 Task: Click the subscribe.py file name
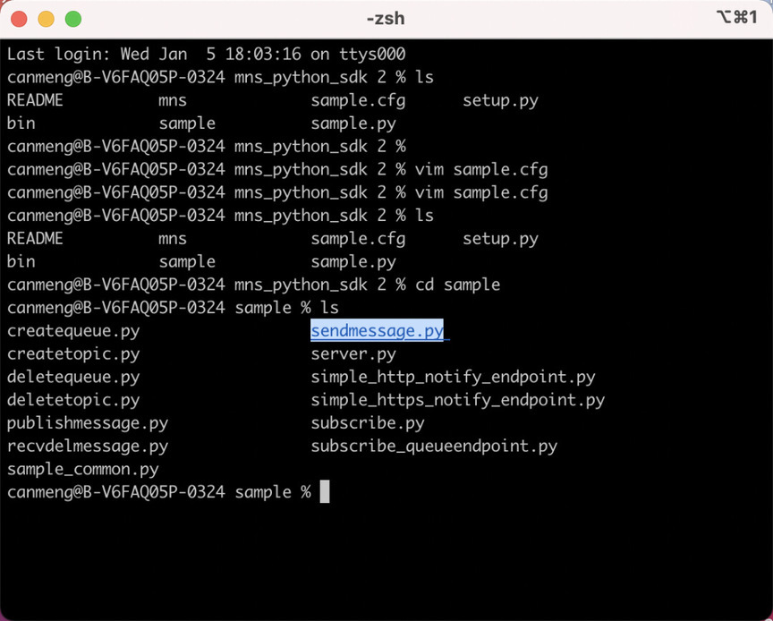(x=368, y=423)
